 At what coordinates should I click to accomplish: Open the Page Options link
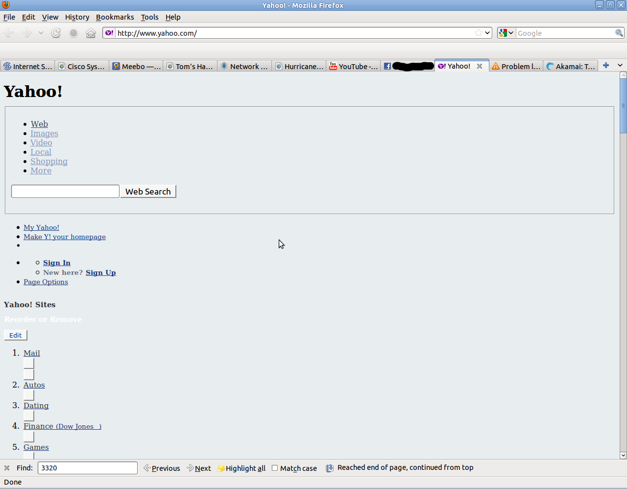[46, 282]
